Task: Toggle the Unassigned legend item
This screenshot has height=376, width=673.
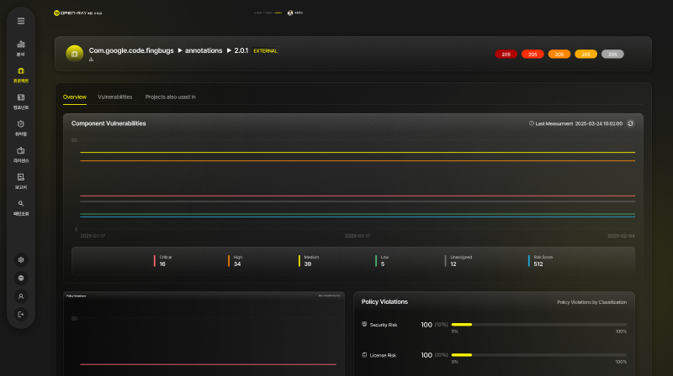Action: tap(458, 261)
